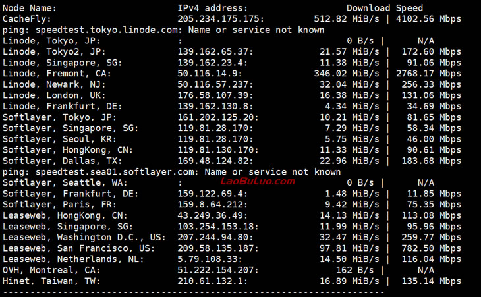The width and height of the screenshot is (481, 297).
Task: Click the 512.82 MiB/s value
Action: point(347,19)
